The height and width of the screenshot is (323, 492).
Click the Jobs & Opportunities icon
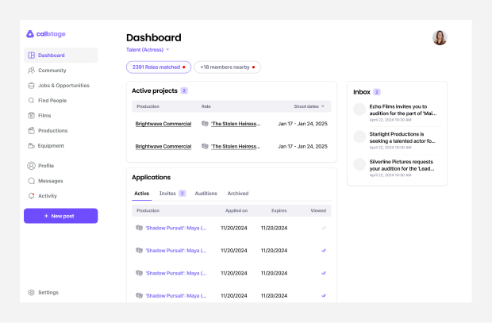32,86
